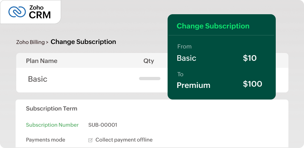This screenshot has height=148, width=304.
Task: Click the breadcrumb arrow after Zoho Billing
Action: tap(47, 42)
